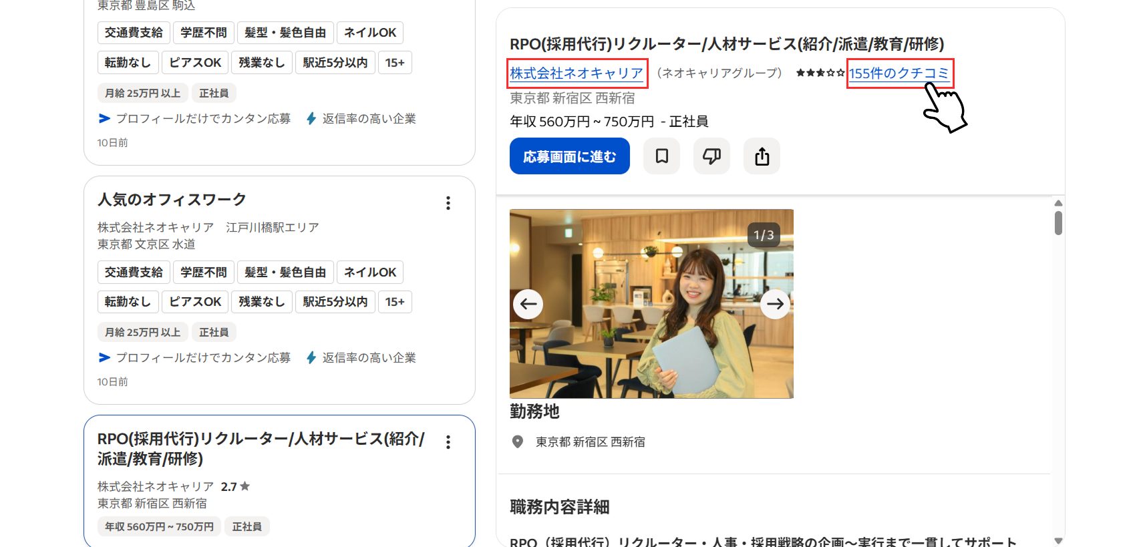
Task: Click 正社員 tag in RPO left card
Action: tap(247, 526)
